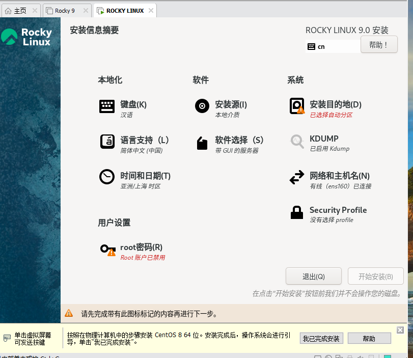Click the keyboard icon next to cn

[311, 47]
